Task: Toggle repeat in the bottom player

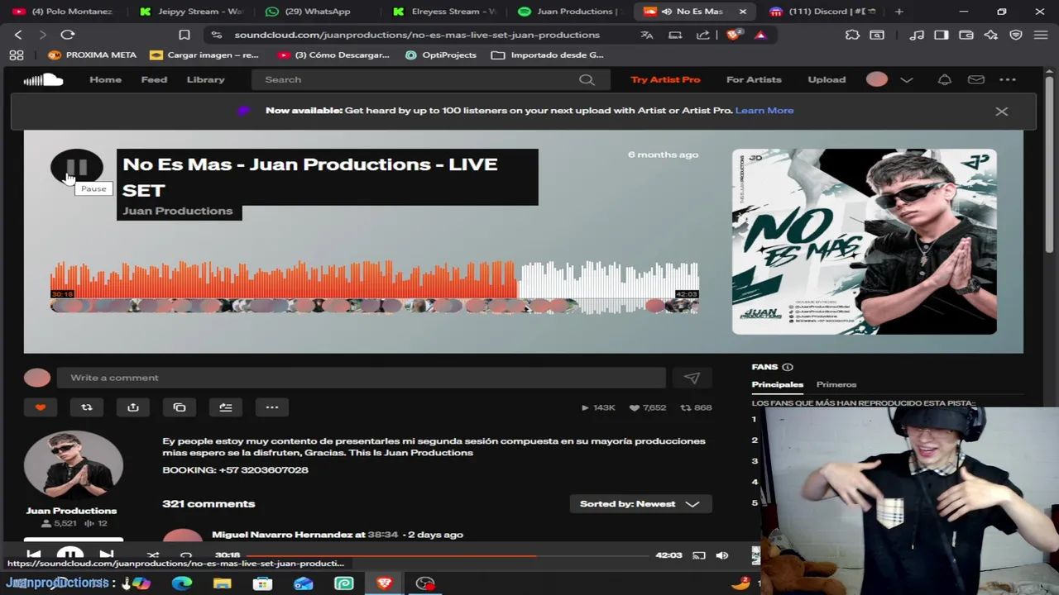Action: [x=186, y=555]
